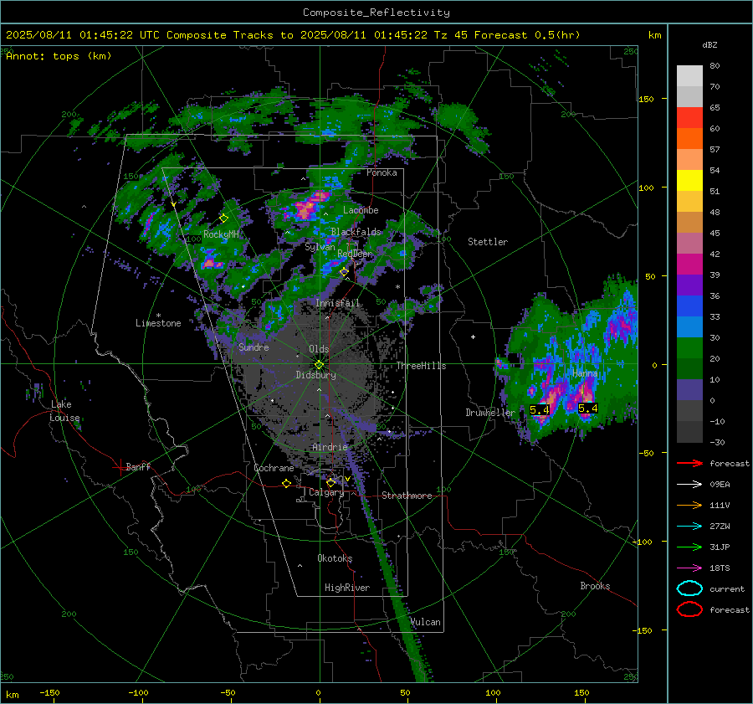
Task: Click the Calgary city label
Action: 326,492
